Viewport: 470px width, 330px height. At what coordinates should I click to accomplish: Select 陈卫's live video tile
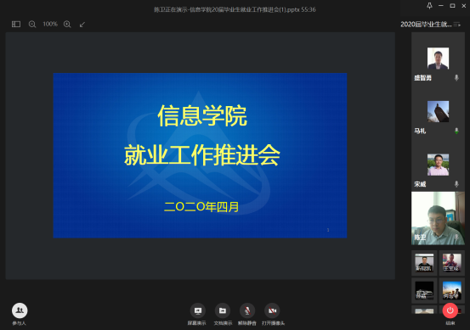tap(438, 218)
